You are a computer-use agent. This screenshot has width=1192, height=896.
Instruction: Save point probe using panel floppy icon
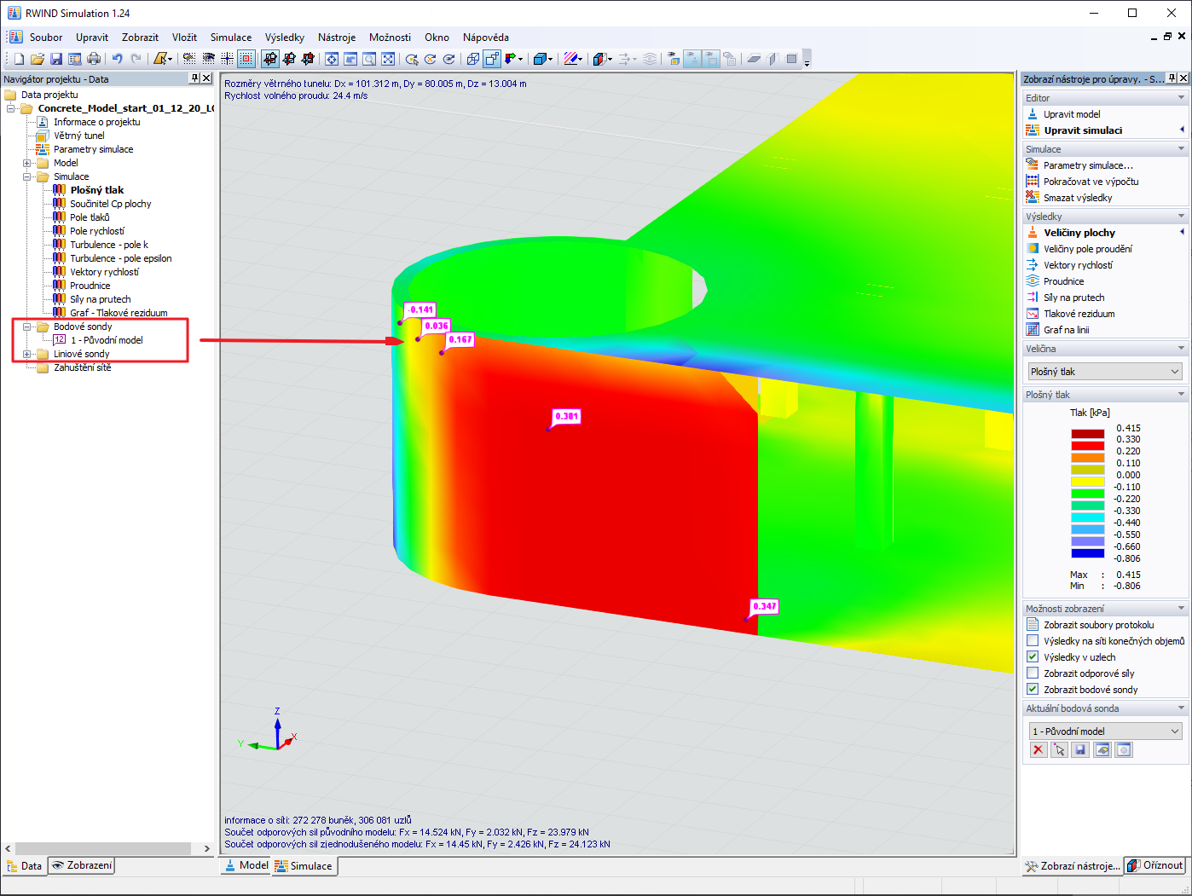(x=1080, y=750)
